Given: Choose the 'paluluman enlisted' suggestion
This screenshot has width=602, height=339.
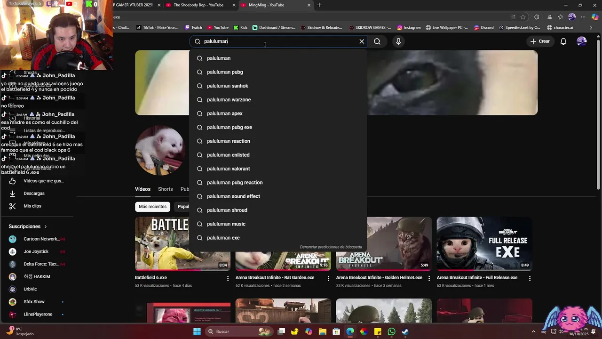Looking at the screenshot, I should click(278, 155).
